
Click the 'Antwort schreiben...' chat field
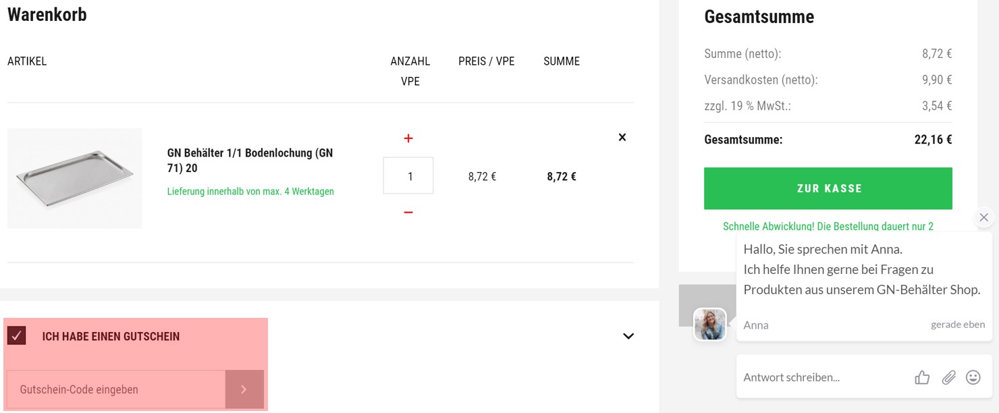click(823, 377)
